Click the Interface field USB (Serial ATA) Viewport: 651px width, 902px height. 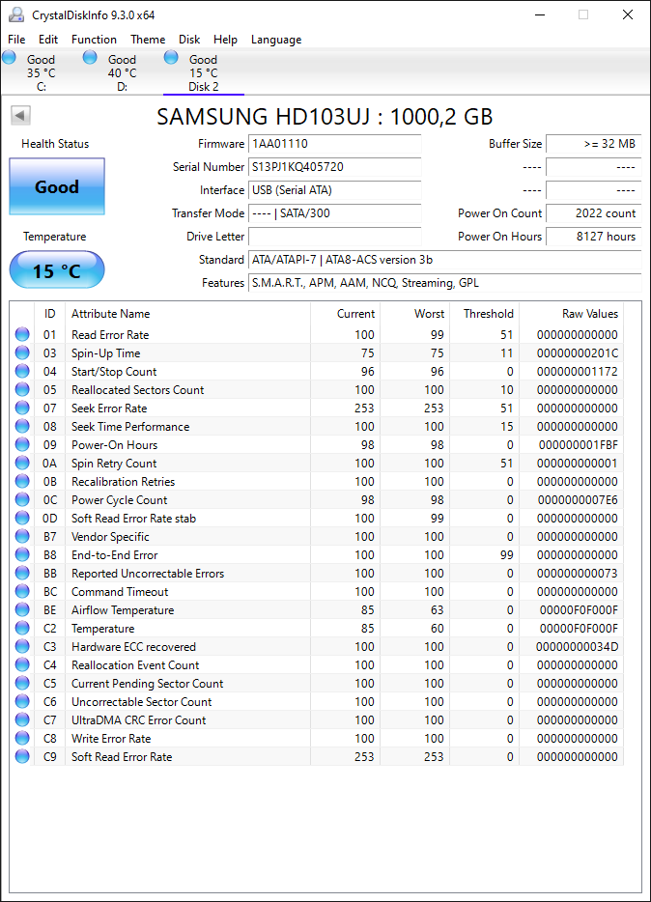tap(335, 190)
